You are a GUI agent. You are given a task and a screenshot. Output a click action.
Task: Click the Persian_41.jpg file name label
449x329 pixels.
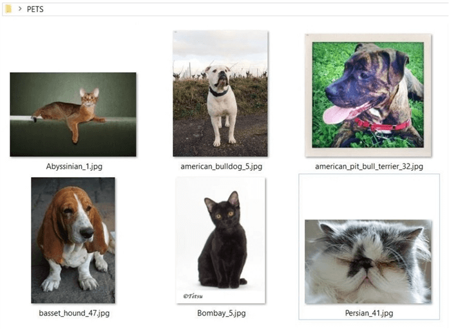coord(369,313)
